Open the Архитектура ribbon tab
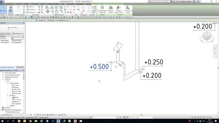This screenshot has width=219, height=123. tap(10, 4)
